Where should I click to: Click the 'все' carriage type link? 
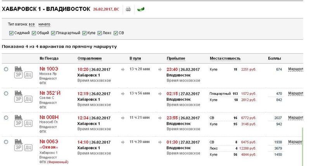(x=32, y=24)
